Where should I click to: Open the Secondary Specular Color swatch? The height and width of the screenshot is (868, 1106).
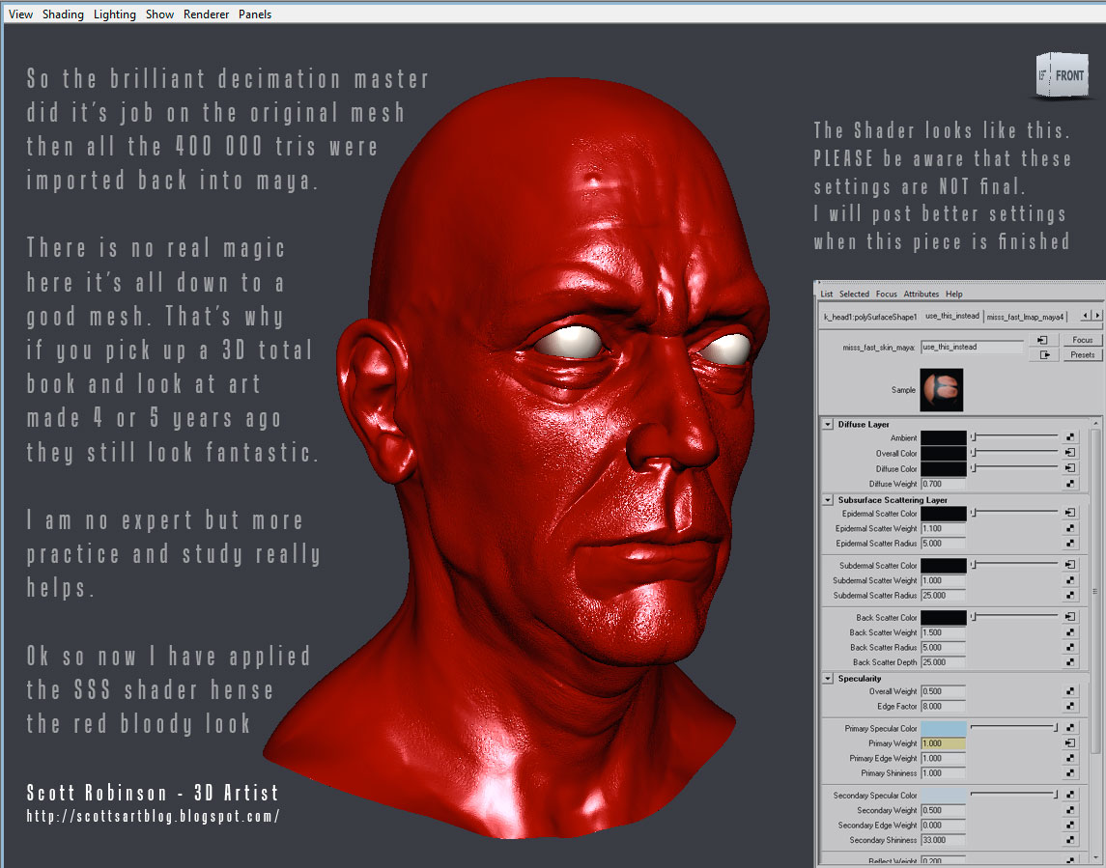pyautogui.click(x=943, y=796)
